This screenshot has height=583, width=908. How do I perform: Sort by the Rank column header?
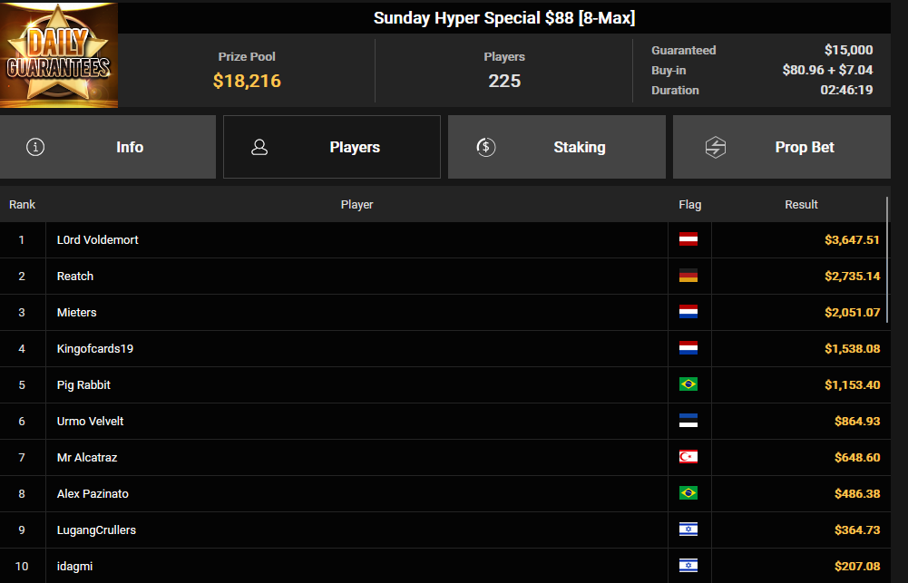22,204
